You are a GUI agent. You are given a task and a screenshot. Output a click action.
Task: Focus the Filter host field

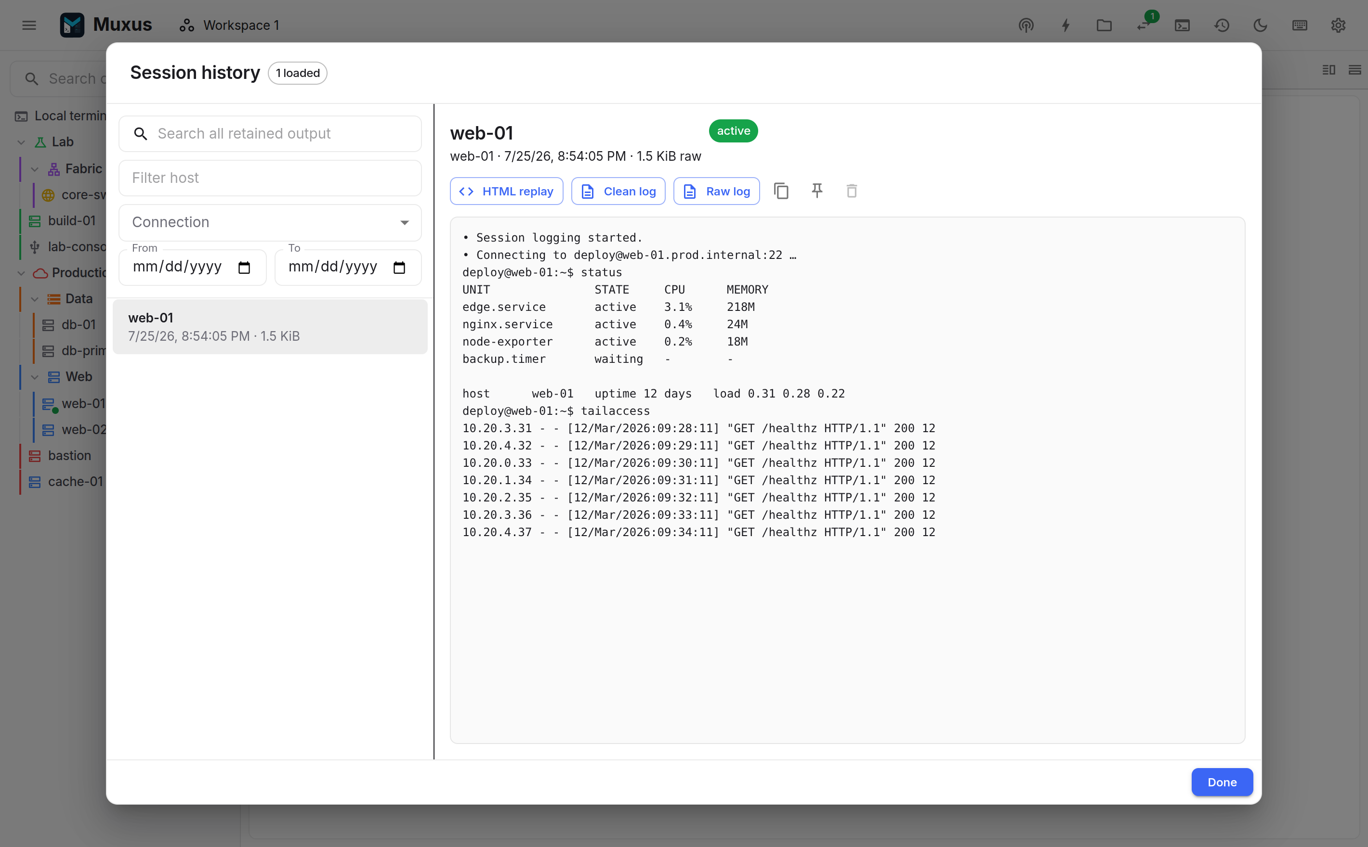(x=270, y=178)
